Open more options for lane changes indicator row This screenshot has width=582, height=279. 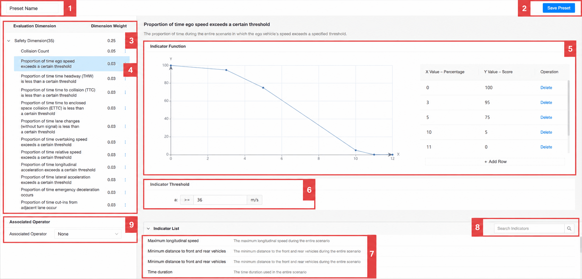click(125, 126)
